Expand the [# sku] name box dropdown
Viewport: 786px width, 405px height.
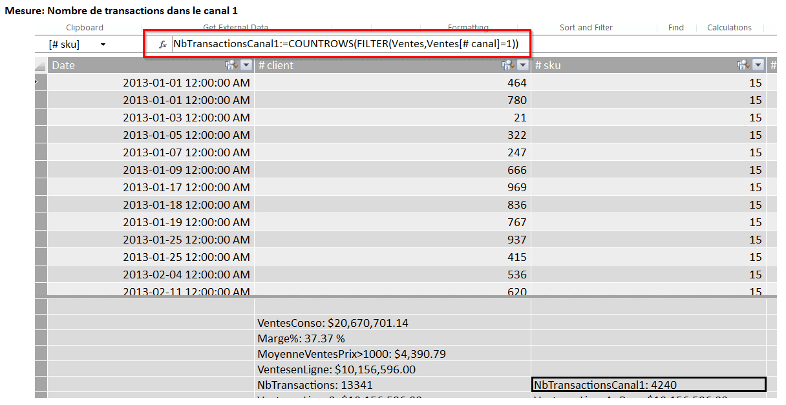[x=103, y=45]
